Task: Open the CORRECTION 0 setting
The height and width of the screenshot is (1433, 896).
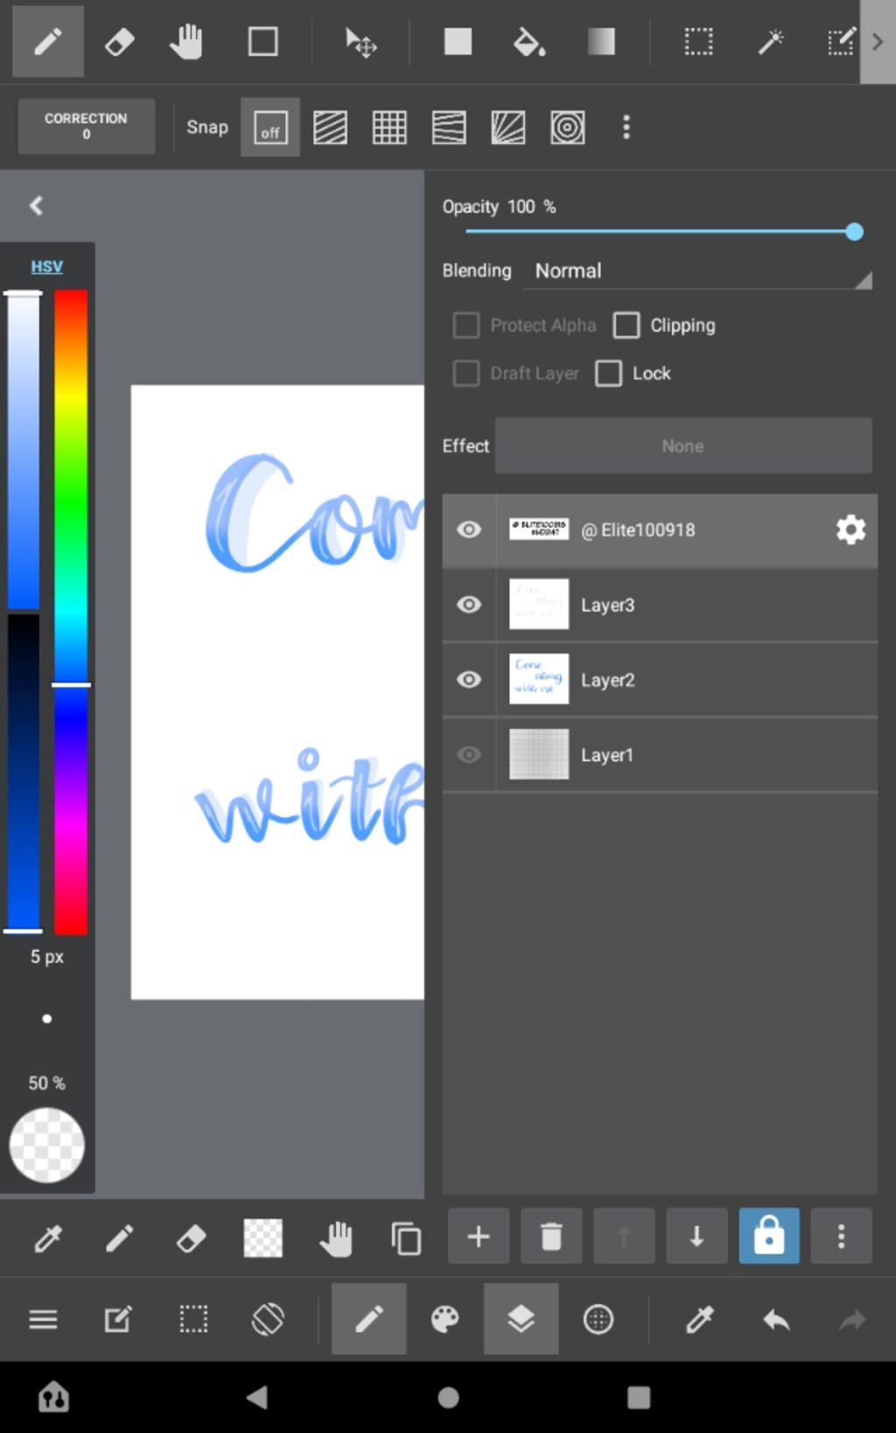Action: (x=86, y=126)
